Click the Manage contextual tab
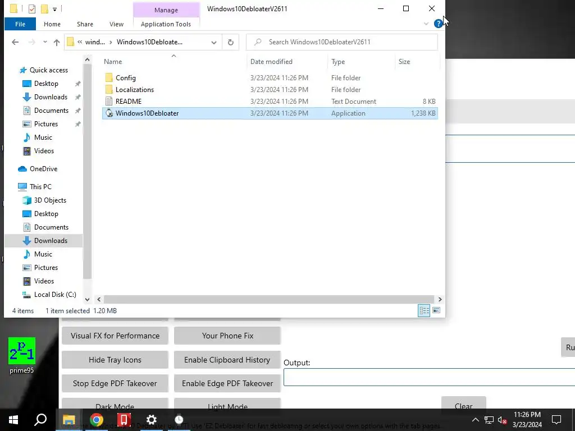 (166, 10)
